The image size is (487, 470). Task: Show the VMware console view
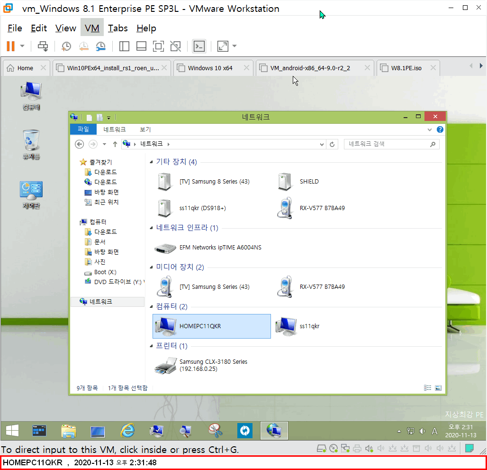click(x=199, y=46)
